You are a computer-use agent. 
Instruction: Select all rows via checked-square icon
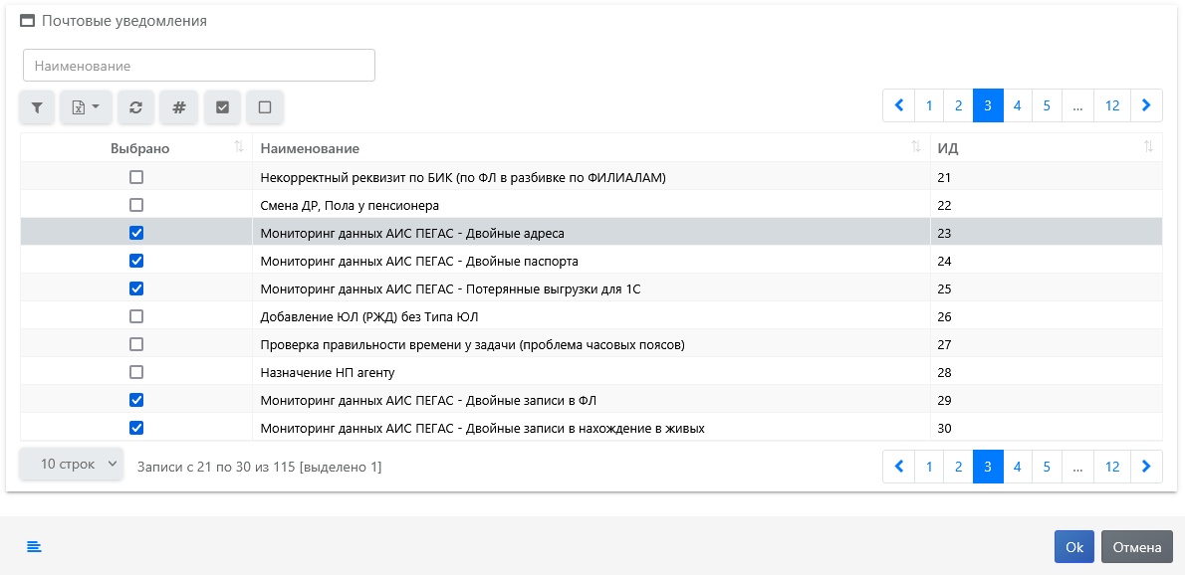coord(221,106)
